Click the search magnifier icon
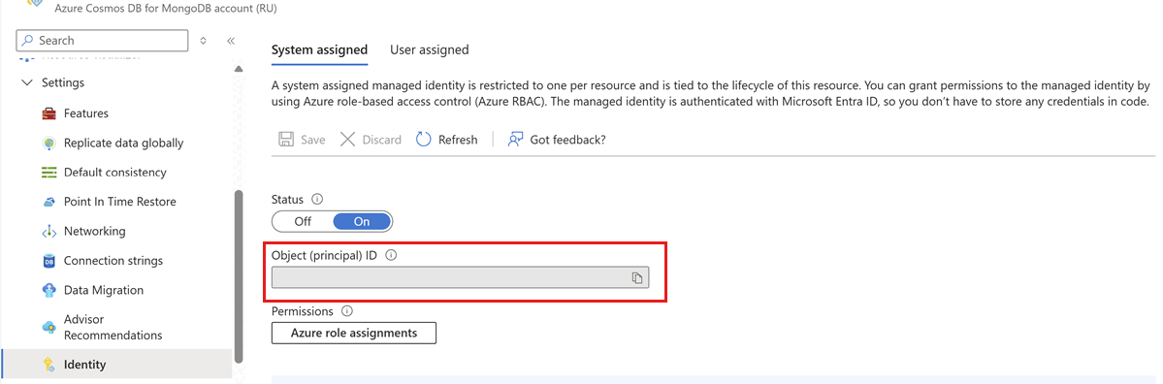The width and height of the screenshot is (1163, 384). coord(28,40)
